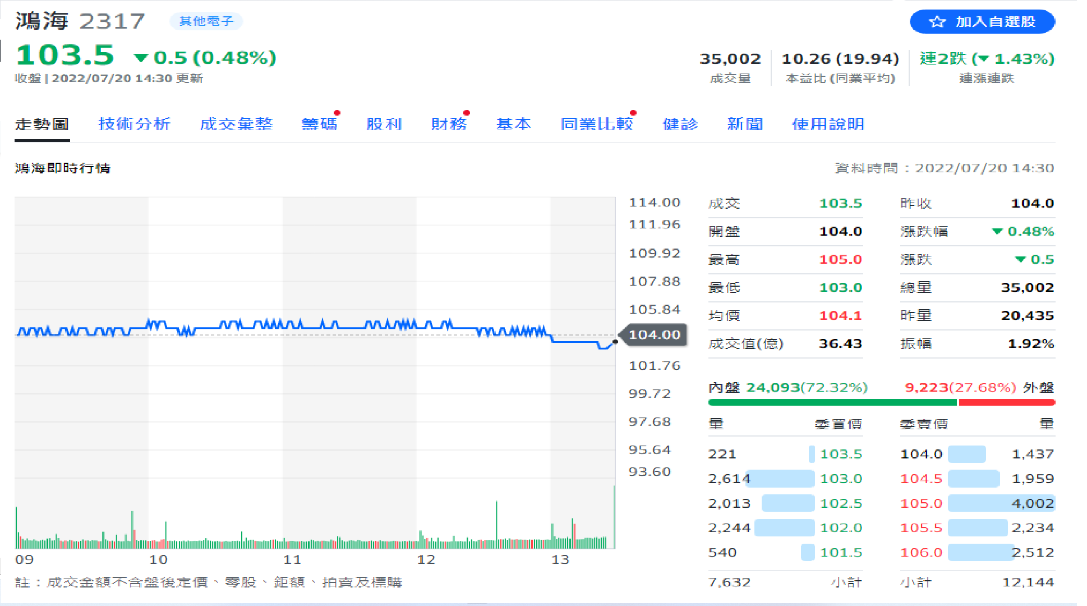The height and width of the screenshot is (606, 1087).
Task: Select the 股利 tab
Action: 384,124
